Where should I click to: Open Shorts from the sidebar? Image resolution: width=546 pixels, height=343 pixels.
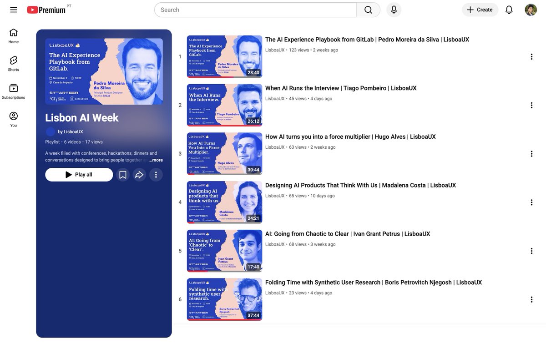click(x=14, y=64)
